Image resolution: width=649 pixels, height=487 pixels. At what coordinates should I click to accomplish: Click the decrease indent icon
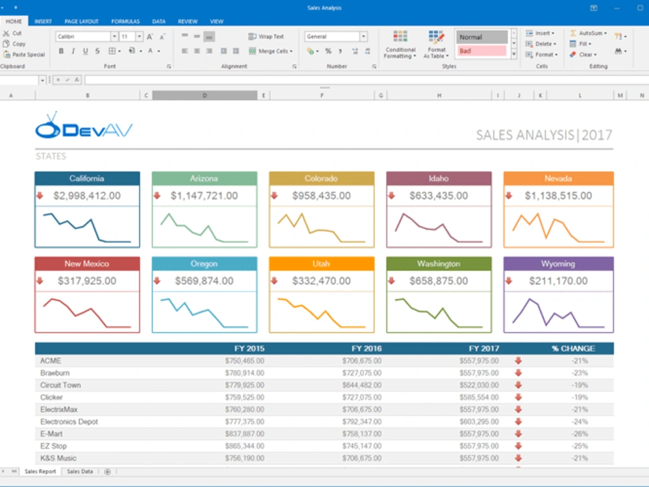point(223,51)
